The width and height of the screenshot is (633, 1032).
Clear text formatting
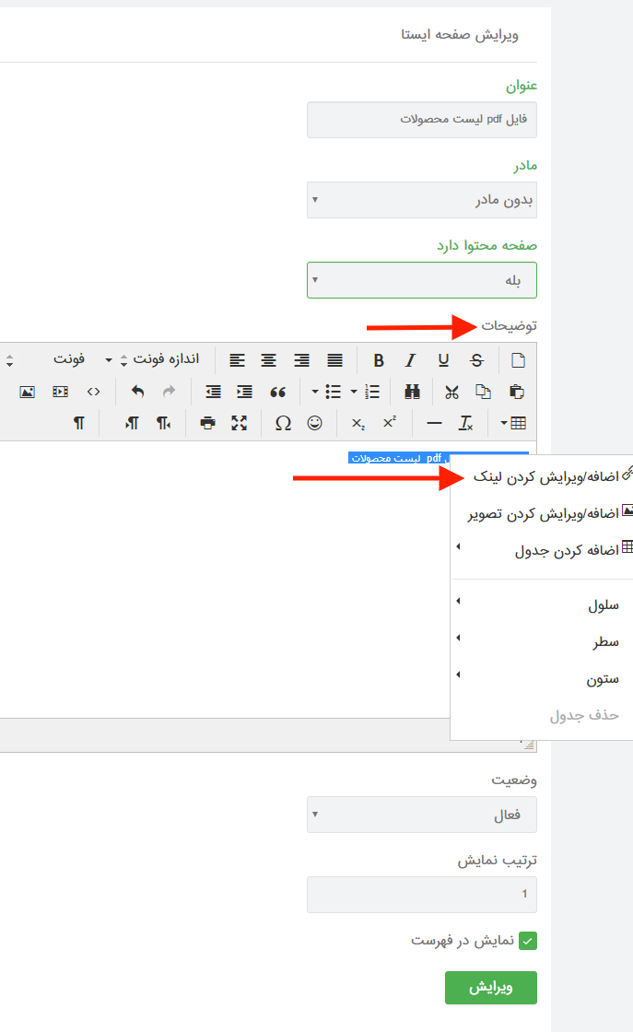coord(466,423)
